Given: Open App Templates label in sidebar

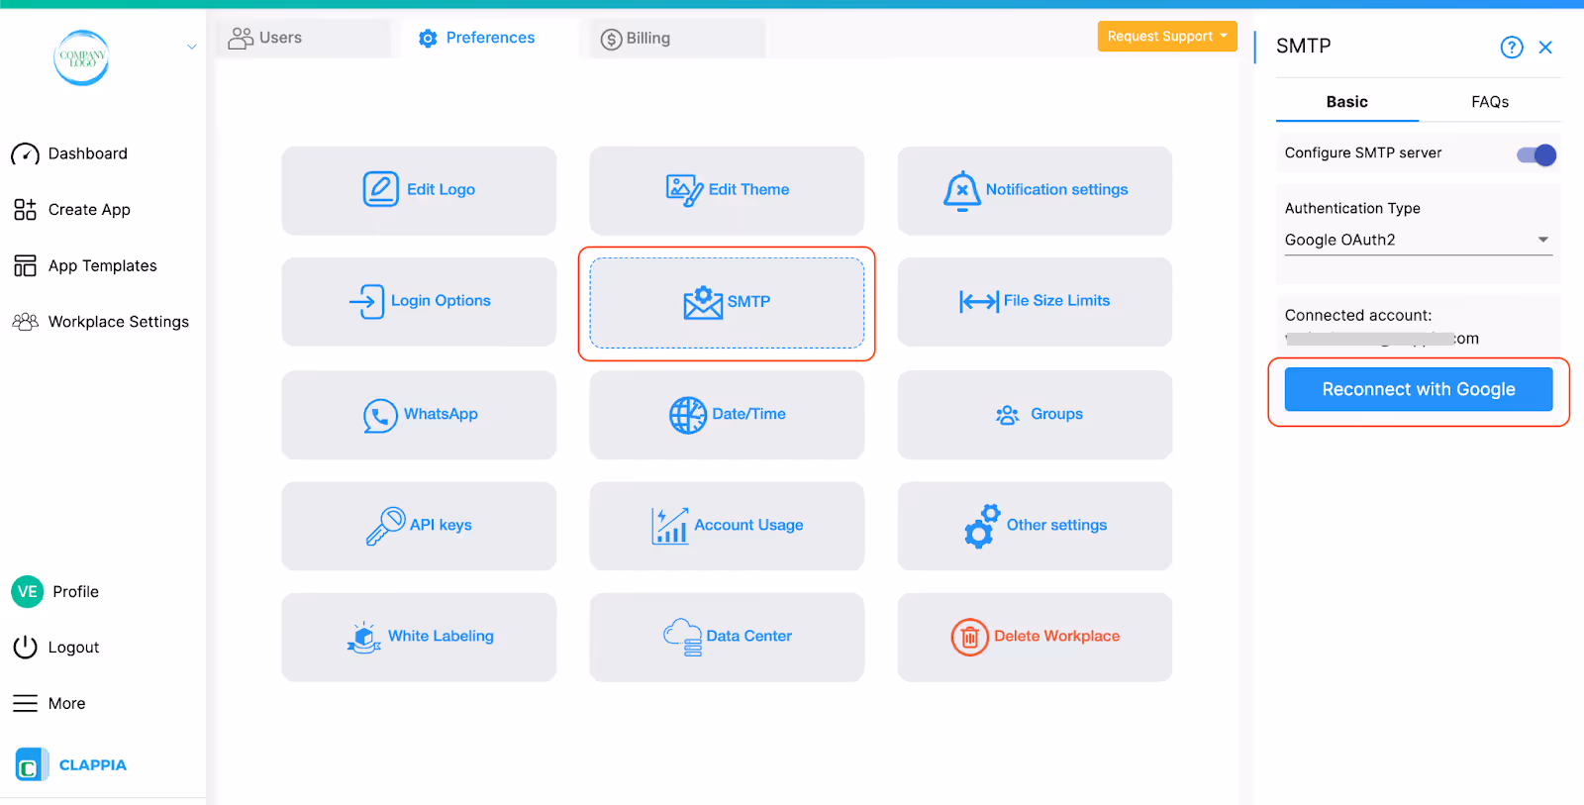Looking at the screenshot, I should pos(103,265).
